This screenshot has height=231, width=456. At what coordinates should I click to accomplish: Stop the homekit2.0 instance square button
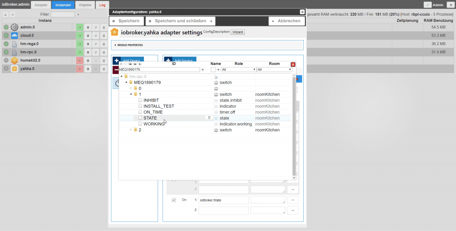pyautogui.click(x=88, y=61)
